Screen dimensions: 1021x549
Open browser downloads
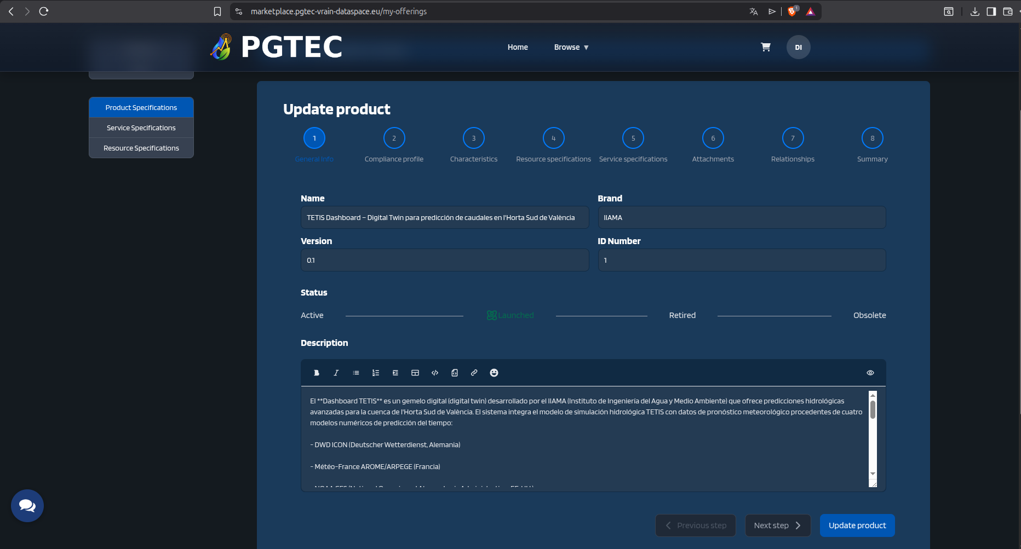(x=975, y=11)
